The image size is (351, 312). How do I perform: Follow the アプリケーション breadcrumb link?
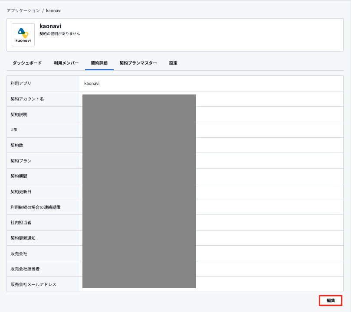click(23, 10)
